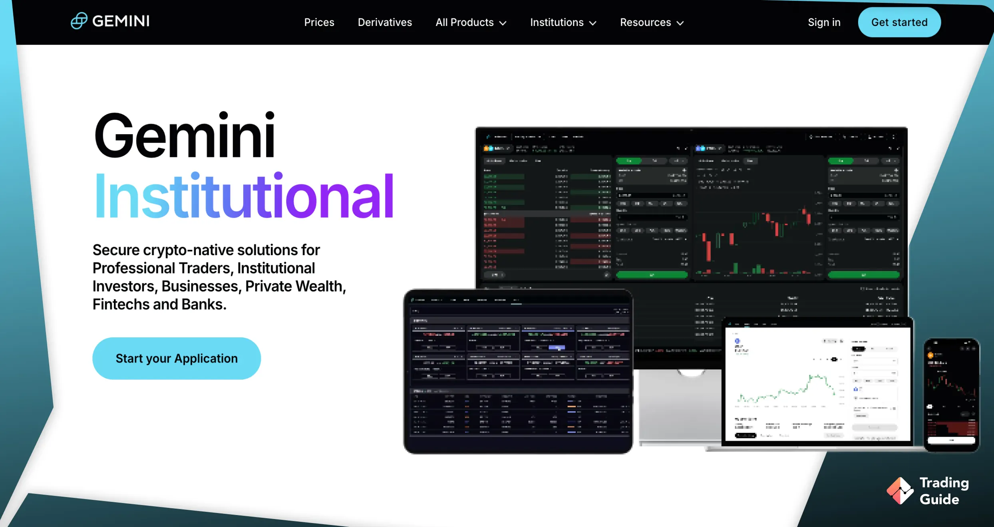Expand the Institutions dropdown menu
The image size is (994, 527).
pos(563,22)
